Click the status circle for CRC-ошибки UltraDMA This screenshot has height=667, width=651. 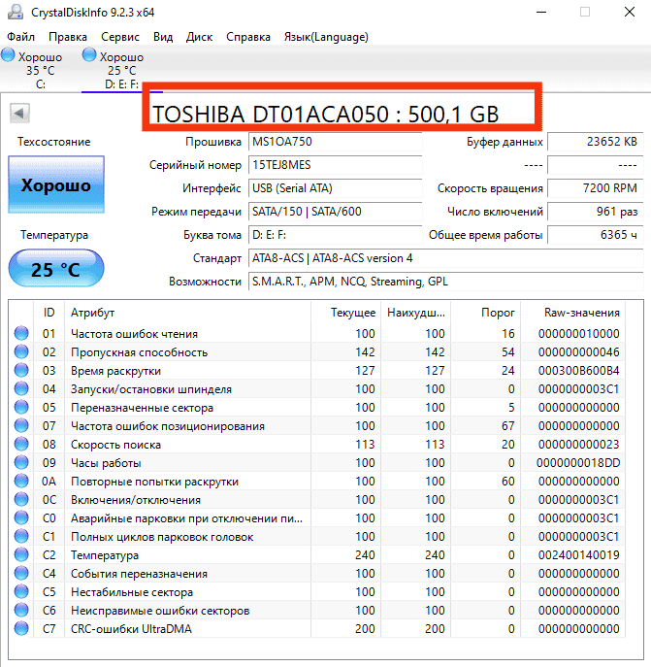coord(21,629)
